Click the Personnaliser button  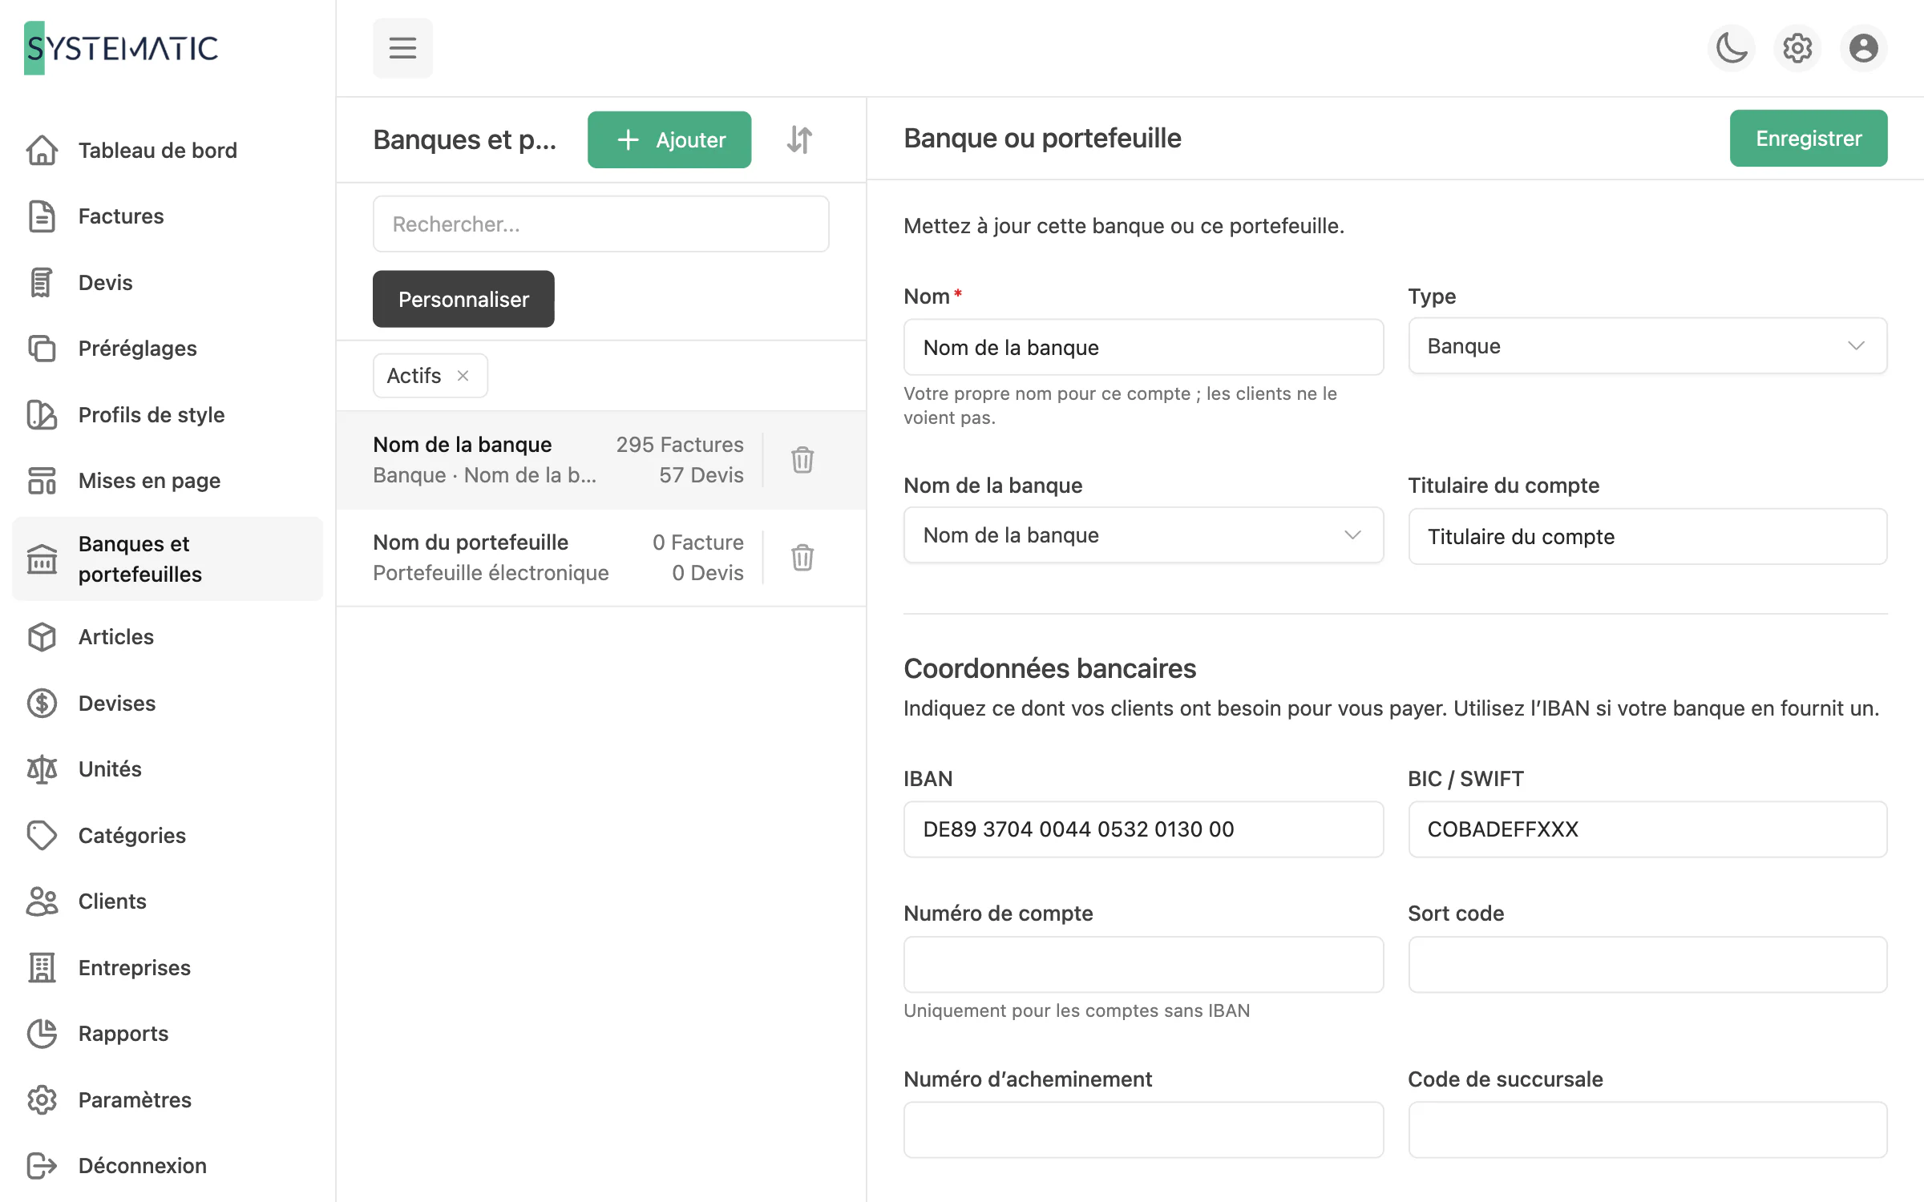pyautogui.click(x=463, y=299)
